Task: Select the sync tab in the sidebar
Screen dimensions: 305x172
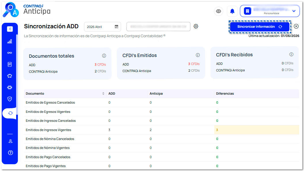Action: point(10,113)
